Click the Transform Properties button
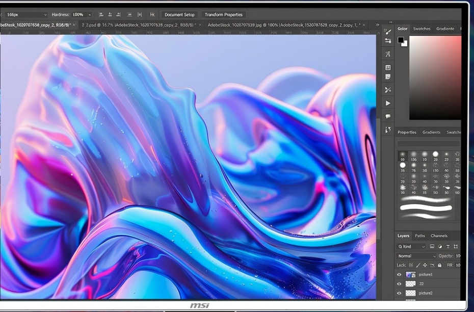This screenshot has width=474, height=312. pyautogui.click(x=224, y=14)
